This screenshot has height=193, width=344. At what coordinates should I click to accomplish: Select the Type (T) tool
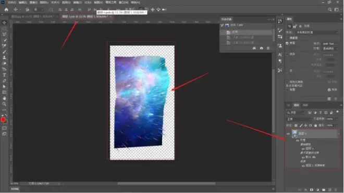(x=4, y=75)
